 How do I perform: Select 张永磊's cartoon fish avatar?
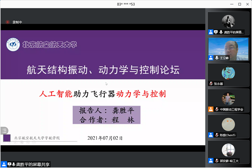click(228, 73)
